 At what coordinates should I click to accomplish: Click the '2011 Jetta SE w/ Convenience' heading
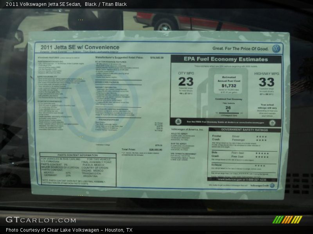tap(80, 47)
